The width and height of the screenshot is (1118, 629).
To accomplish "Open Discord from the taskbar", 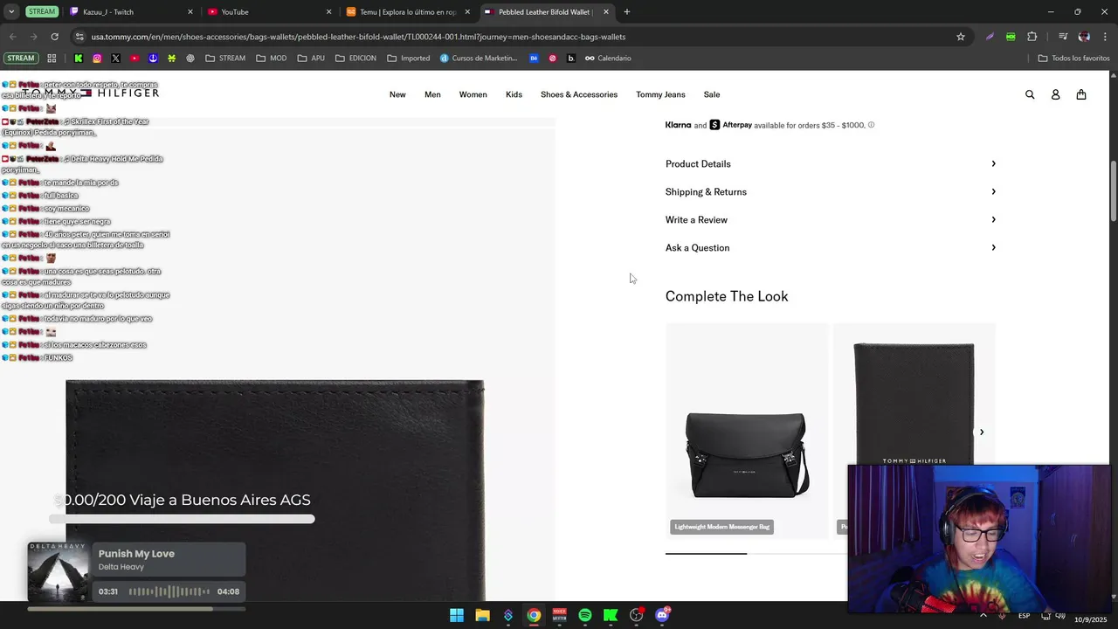I will coord(662,615).
